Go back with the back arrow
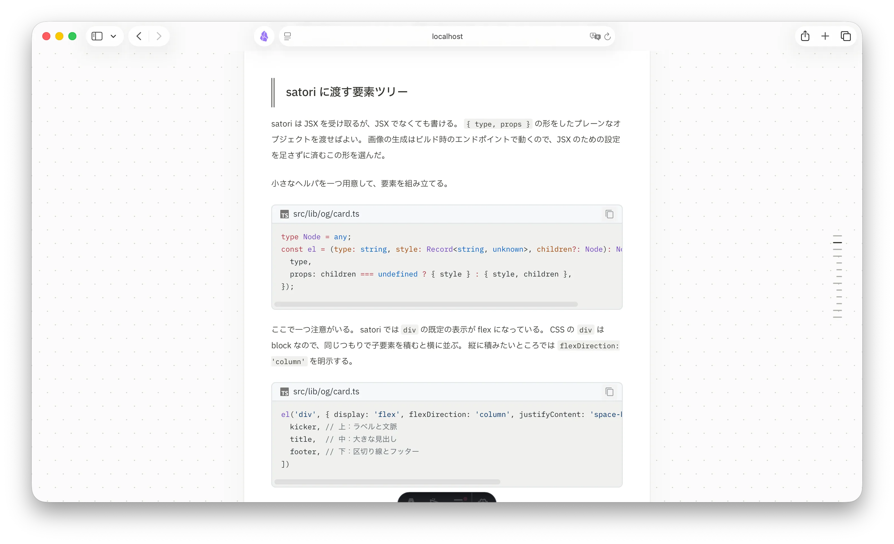Viewport: 894px width, 544px height. 139,36
